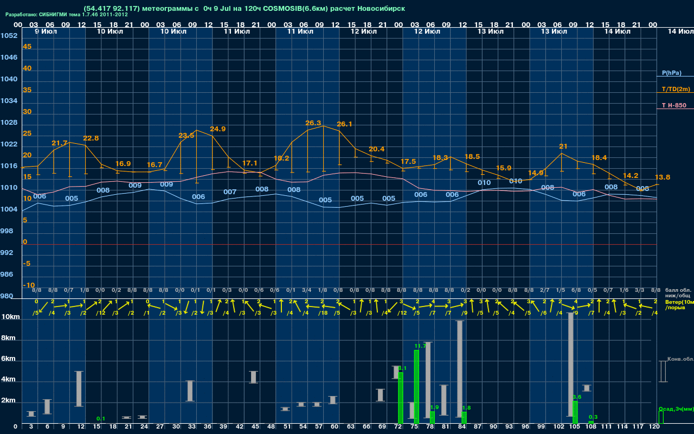Click the 26.1 temperature value

pos(344,124)
